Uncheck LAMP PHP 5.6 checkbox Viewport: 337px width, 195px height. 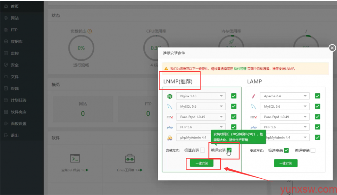click(317, 127)
